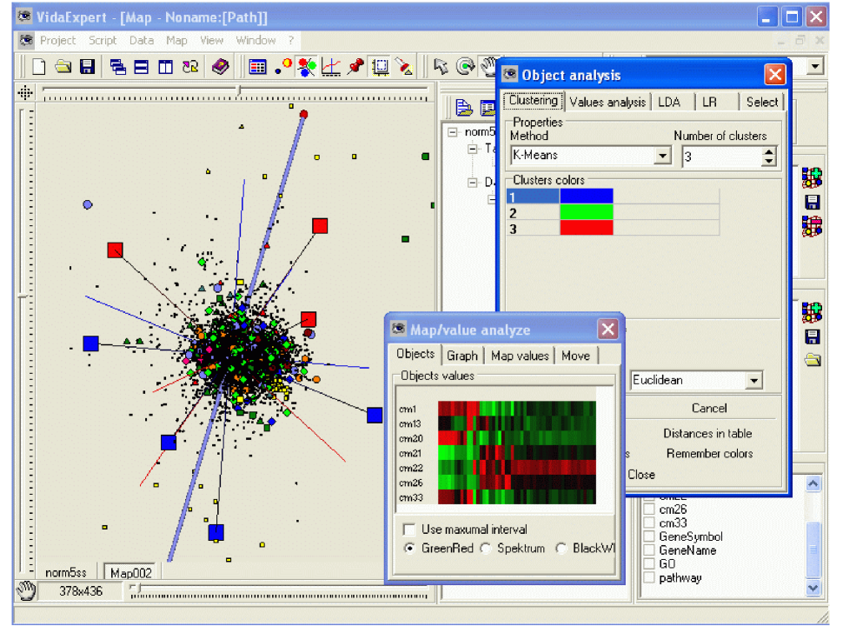Click the Remember colors button
Viewport: 843px width, 633px height.
pyautogui.click(x=709, y=453)
